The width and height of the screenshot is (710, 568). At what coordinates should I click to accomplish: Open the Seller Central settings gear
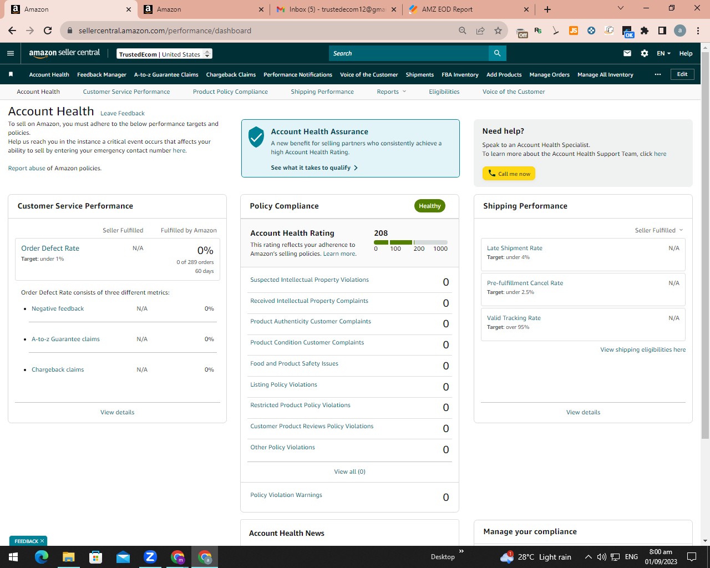click(645, 53)
